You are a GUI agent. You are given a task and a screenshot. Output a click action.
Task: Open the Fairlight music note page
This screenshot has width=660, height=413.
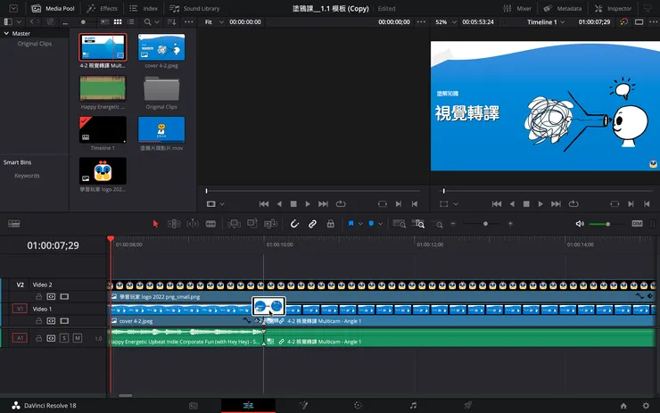412,405
